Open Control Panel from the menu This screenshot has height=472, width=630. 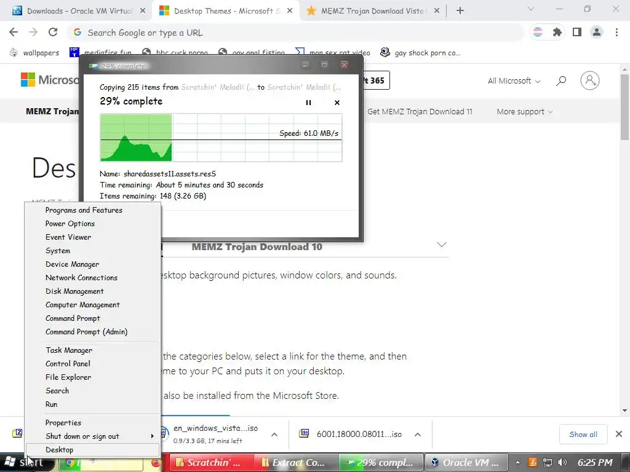tap(92, 364)
